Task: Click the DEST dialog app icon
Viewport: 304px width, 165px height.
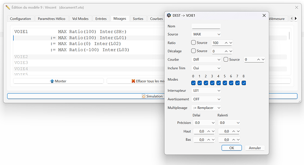Action: point(169,15)
